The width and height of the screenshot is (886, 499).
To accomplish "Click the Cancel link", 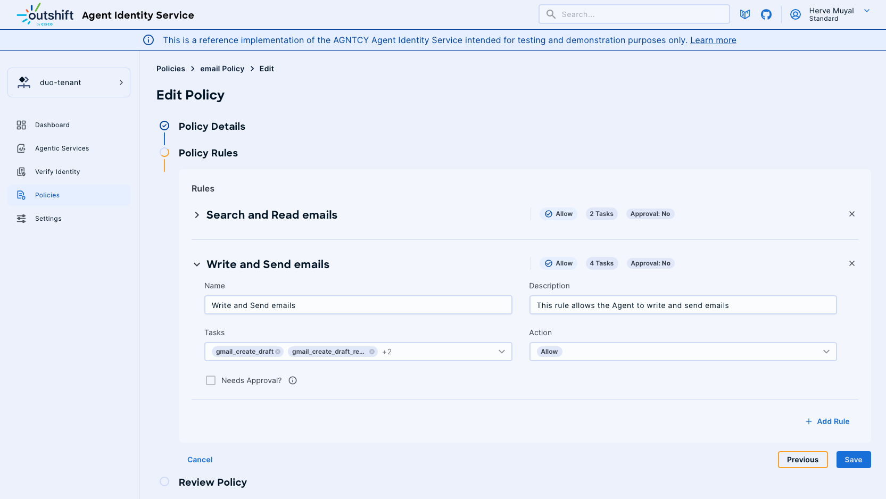I will click(x=200, y=460).
